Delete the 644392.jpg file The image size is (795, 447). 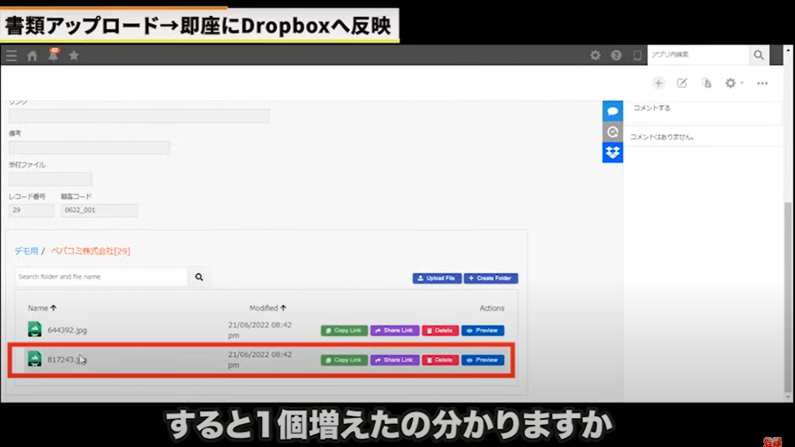coord(440,331)
